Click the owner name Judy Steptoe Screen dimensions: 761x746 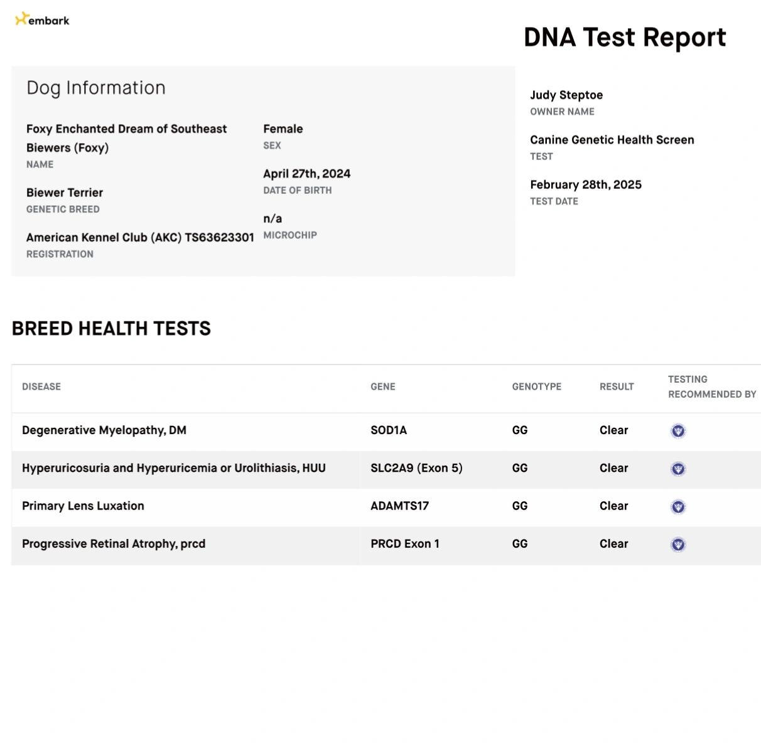(x=566, y=95)
